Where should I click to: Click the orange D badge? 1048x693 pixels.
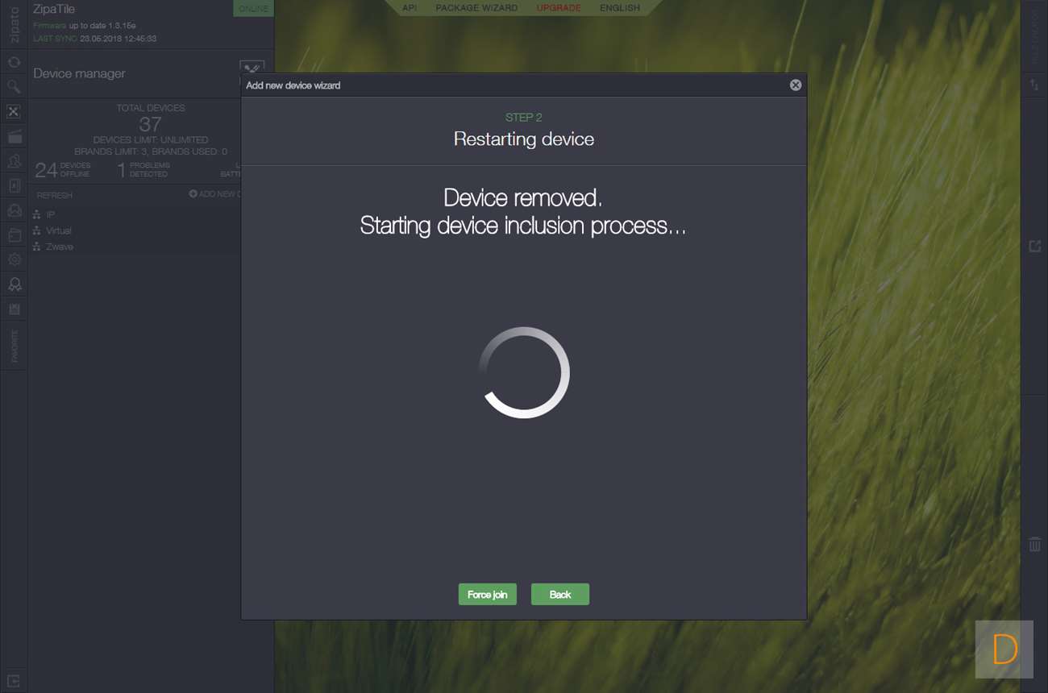(1004, 649)
